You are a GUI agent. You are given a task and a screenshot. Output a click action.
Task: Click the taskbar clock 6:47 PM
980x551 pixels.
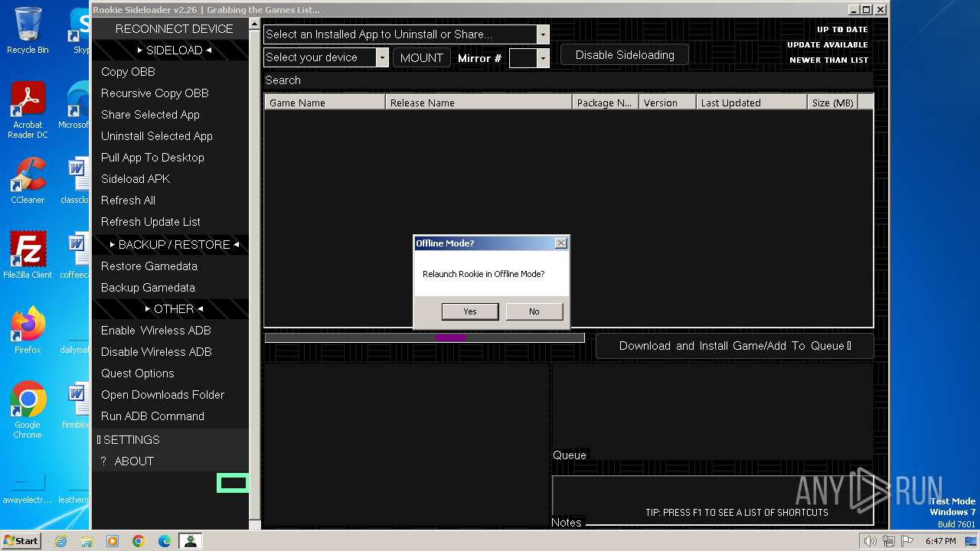[x=941, y=541]
